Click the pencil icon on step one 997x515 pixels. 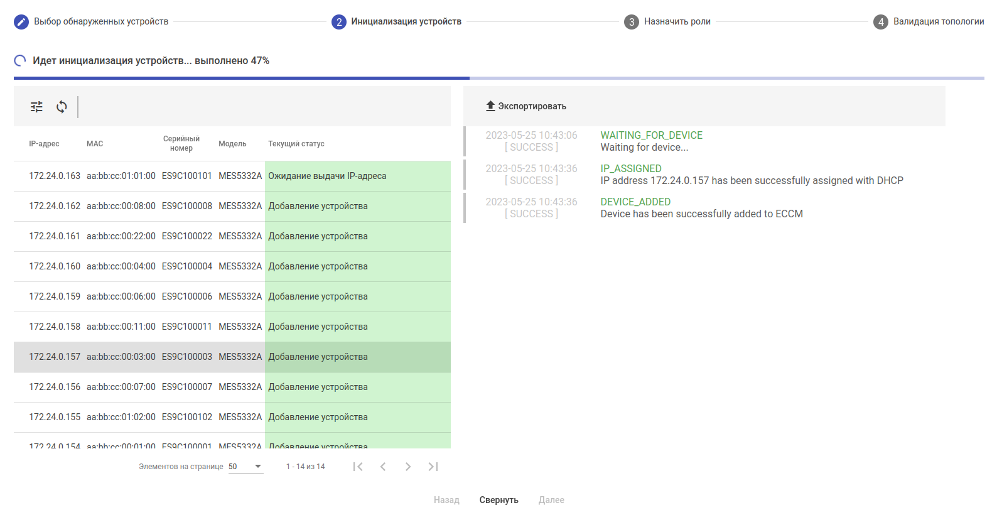[x=21, y=22]
